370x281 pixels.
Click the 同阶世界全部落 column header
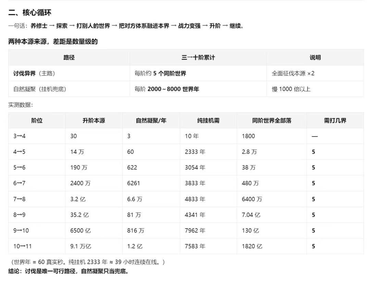coord(272,120)
